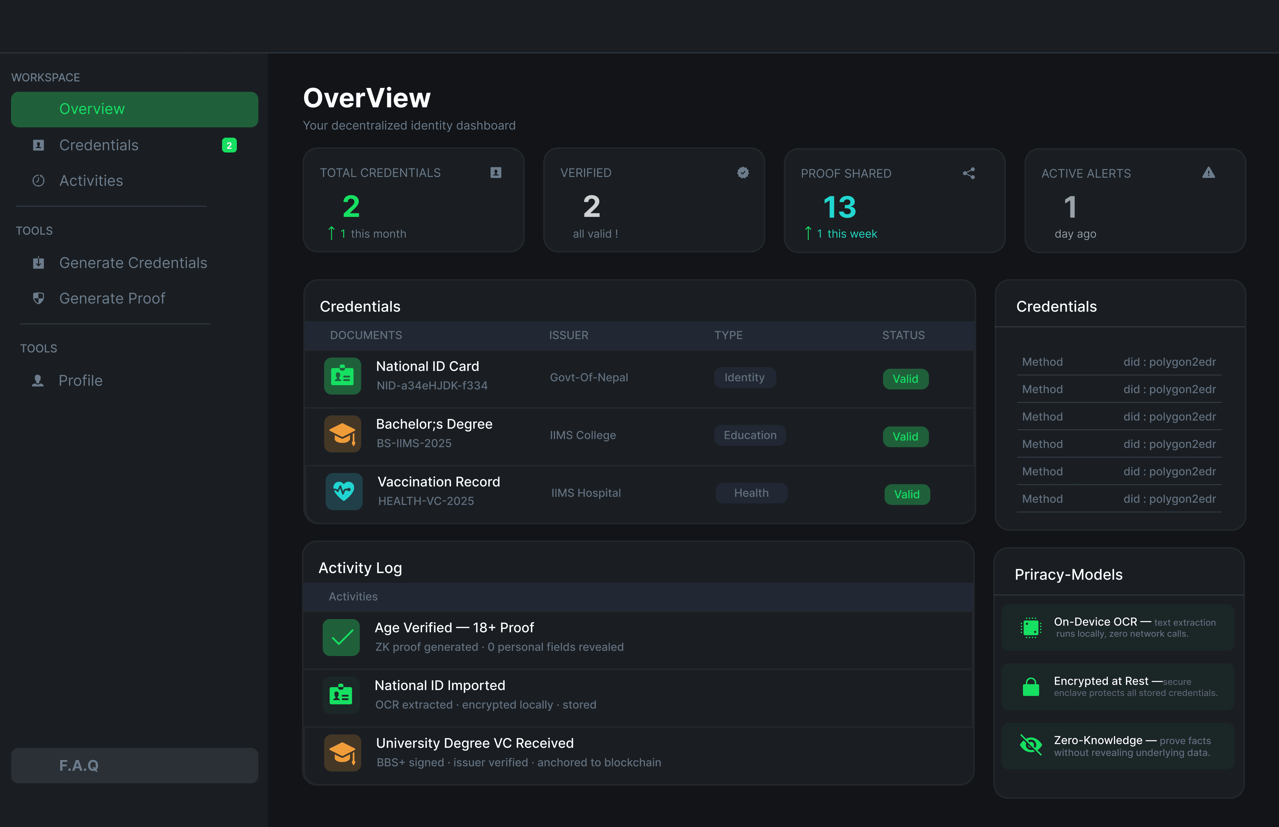Click Valid status for National ID Card
1279x827 pixels.
pyautogui.click(x=906, y=379)
